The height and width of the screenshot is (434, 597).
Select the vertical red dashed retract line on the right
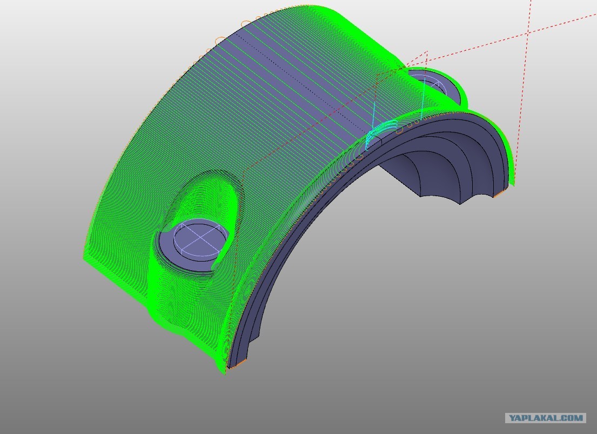tap(524, 91)
